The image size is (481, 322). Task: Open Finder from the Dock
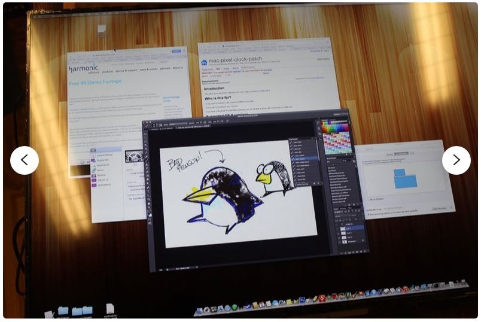point(200,311)
